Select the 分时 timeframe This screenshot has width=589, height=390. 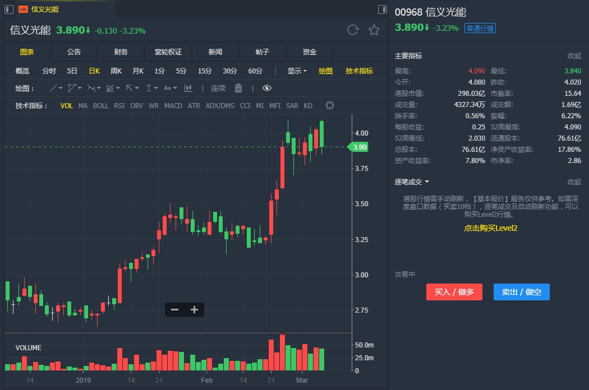[x=49, y=71]
